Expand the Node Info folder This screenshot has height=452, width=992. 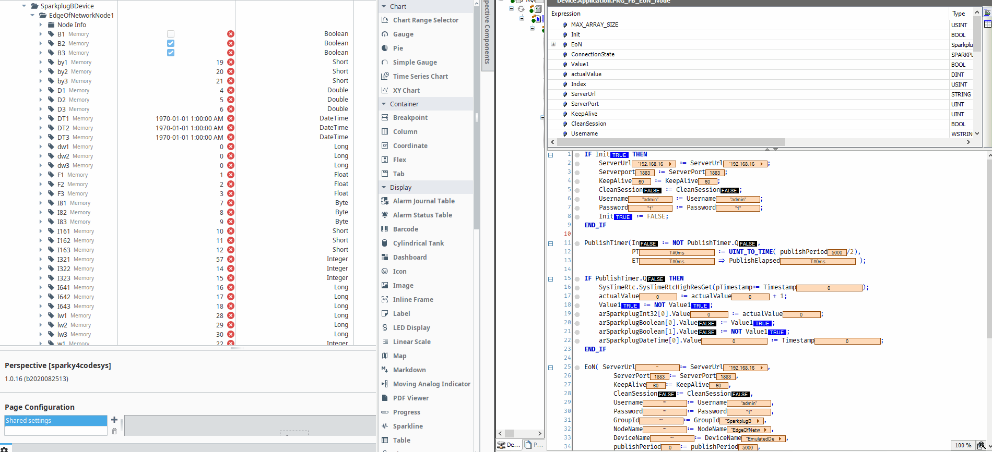point(41,25)
